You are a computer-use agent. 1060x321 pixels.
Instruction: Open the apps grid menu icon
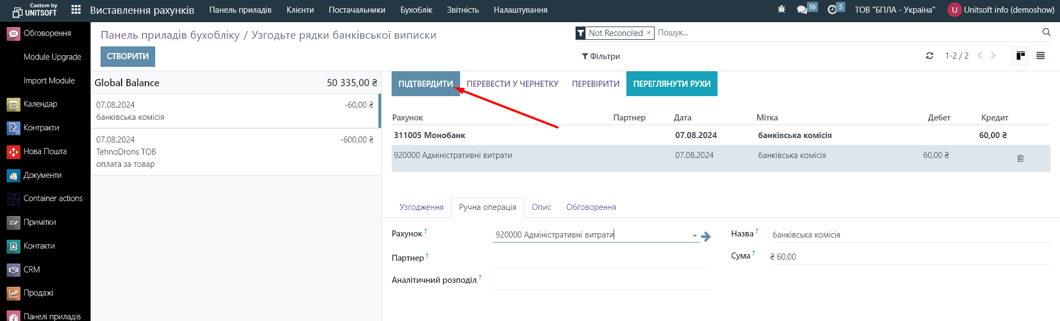(x=76, y=9)
